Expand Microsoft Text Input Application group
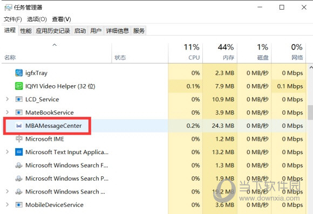This screenshot has height=214, width=313. (x=8, y=152)
